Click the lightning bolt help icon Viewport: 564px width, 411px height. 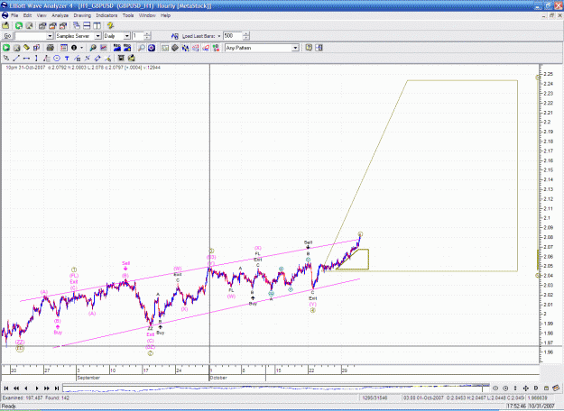110,25
